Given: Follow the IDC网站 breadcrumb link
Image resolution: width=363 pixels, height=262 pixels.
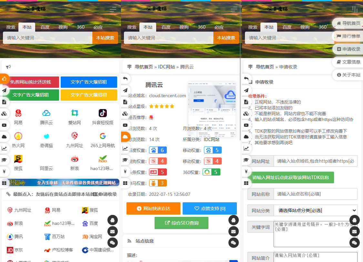Looking at the screenshot, I should coord(166,67).
